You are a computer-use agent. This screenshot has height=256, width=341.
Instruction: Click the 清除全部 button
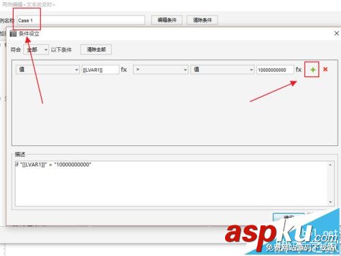(96, 49)
